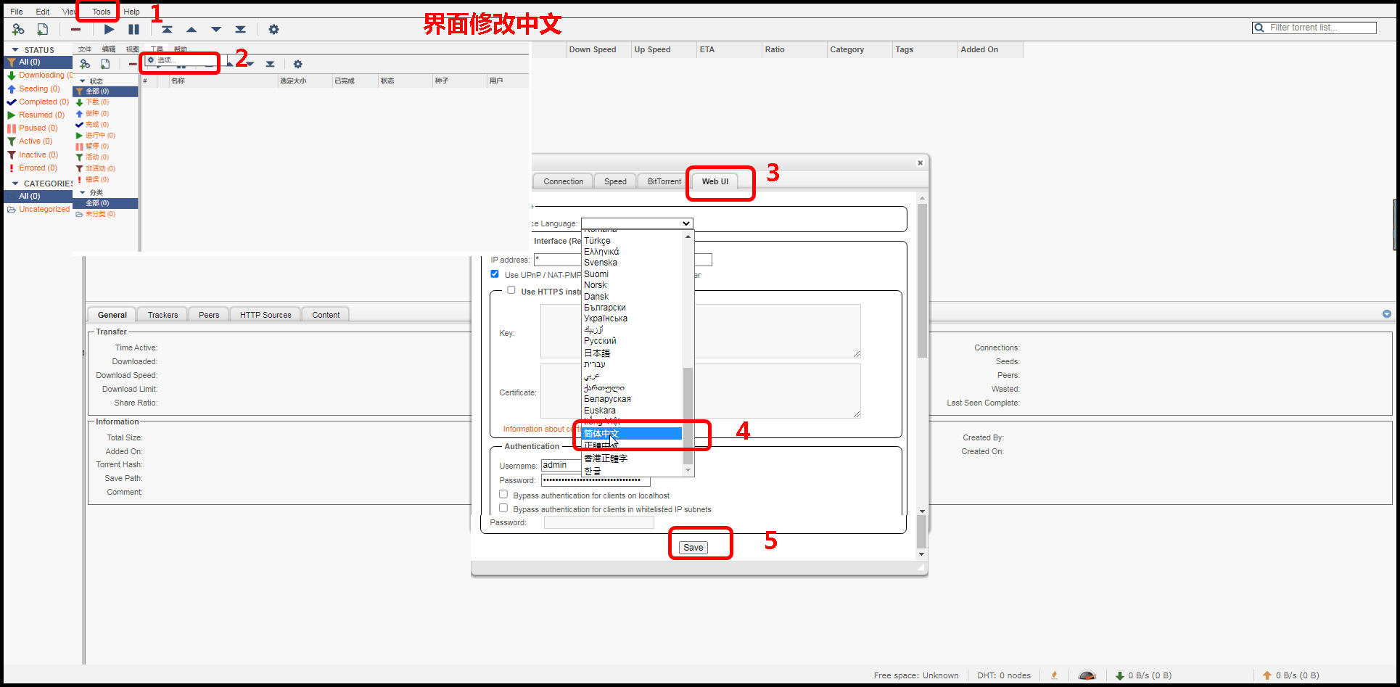Collapse 状态 section in Chinese inset
Image resolution: width=1400 pixels, height=687 pixels.
(83, 81)
